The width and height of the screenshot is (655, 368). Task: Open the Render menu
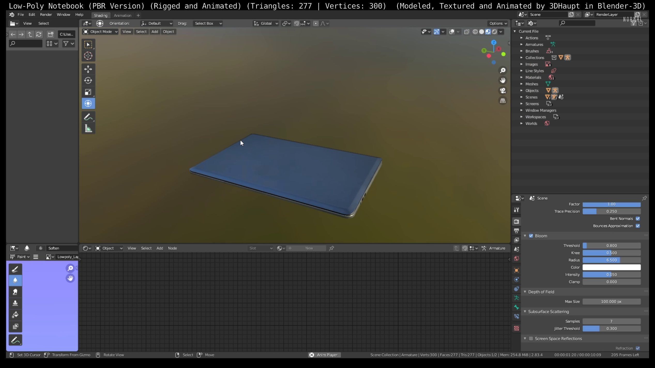pos(46,14)
